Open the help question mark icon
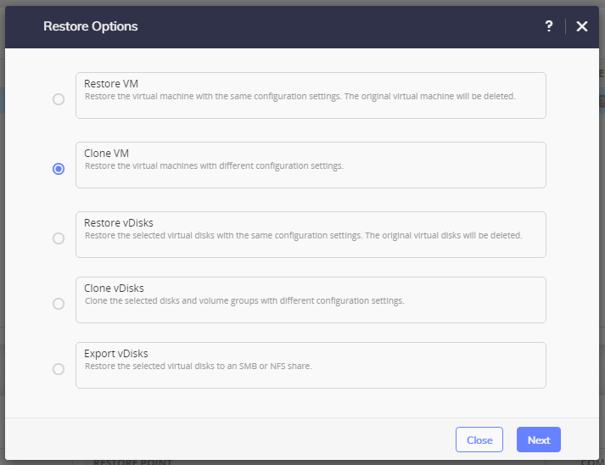The height and width of the screenshot is (465, 605). [x=549, y=26]
